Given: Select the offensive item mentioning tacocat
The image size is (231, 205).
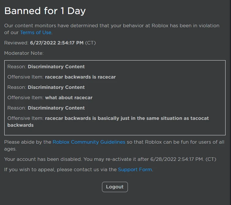Looking at the screenshot, I should pyautogui.click(x=127, y=118).
